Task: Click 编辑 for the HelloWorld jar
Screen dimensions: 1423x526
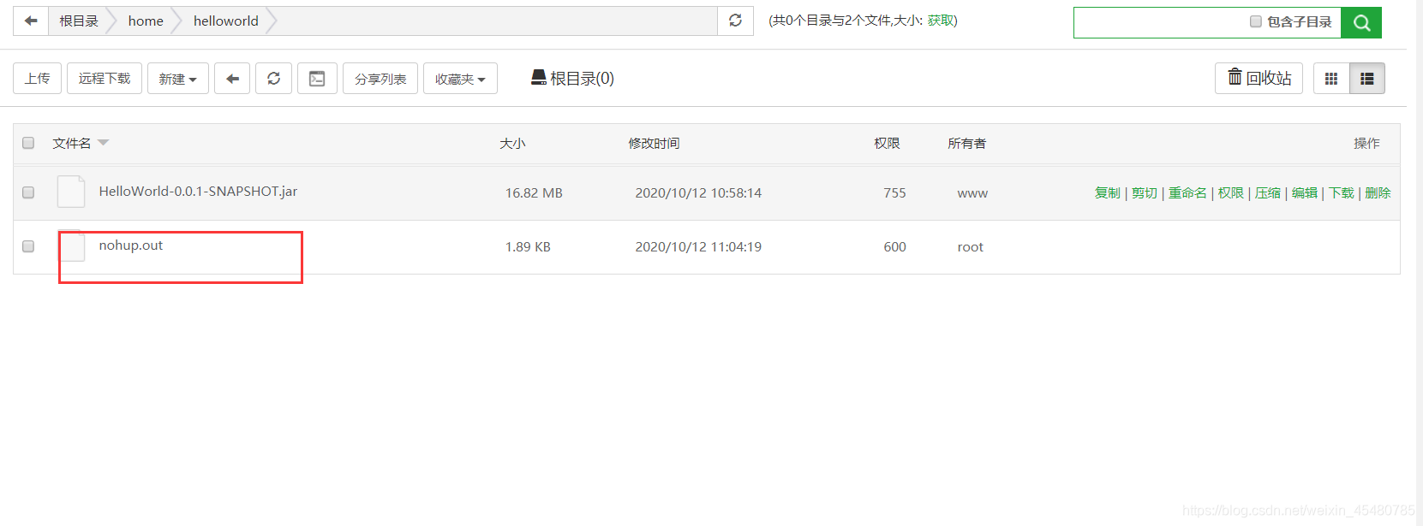Action: pos(1304,193)
